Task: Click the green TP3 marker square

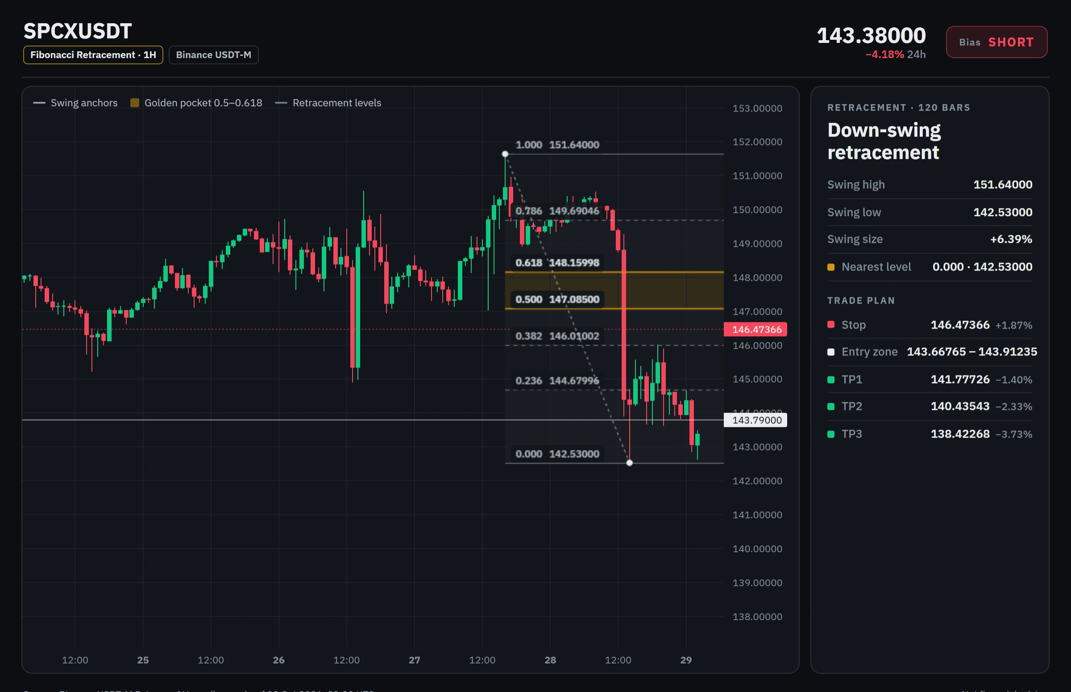Action: pos(831,434)
